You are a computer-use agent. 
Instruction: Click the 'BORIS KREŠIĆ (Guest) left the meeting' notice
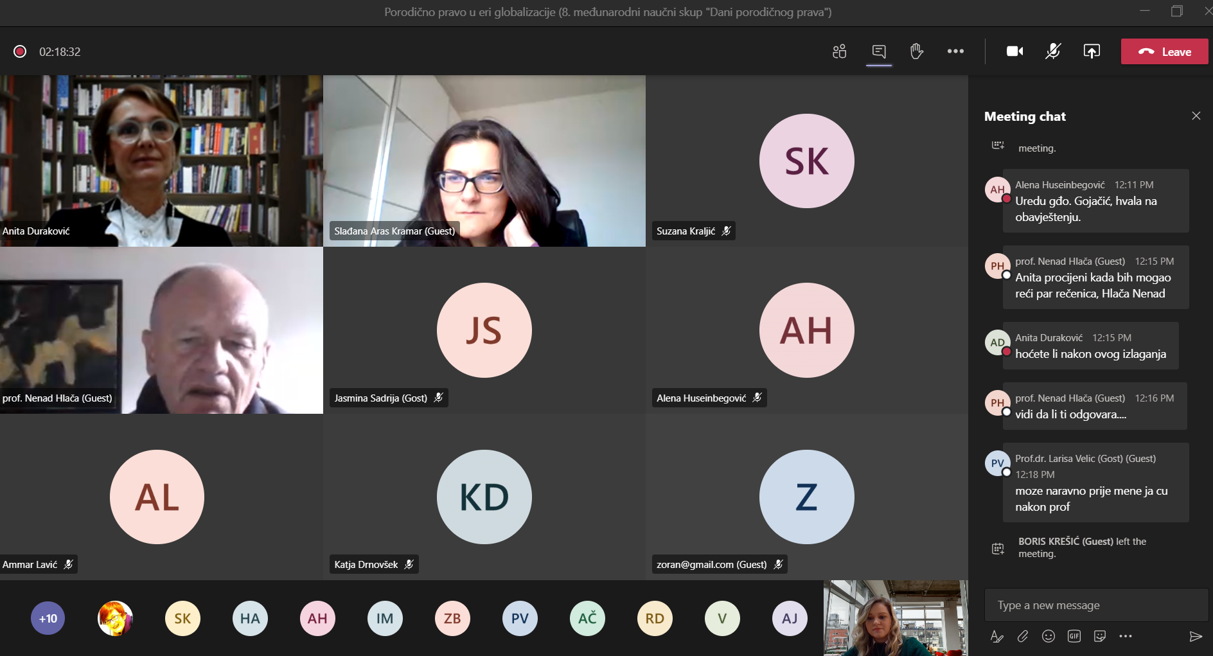pyautogui.click(x=1082, y=547)
